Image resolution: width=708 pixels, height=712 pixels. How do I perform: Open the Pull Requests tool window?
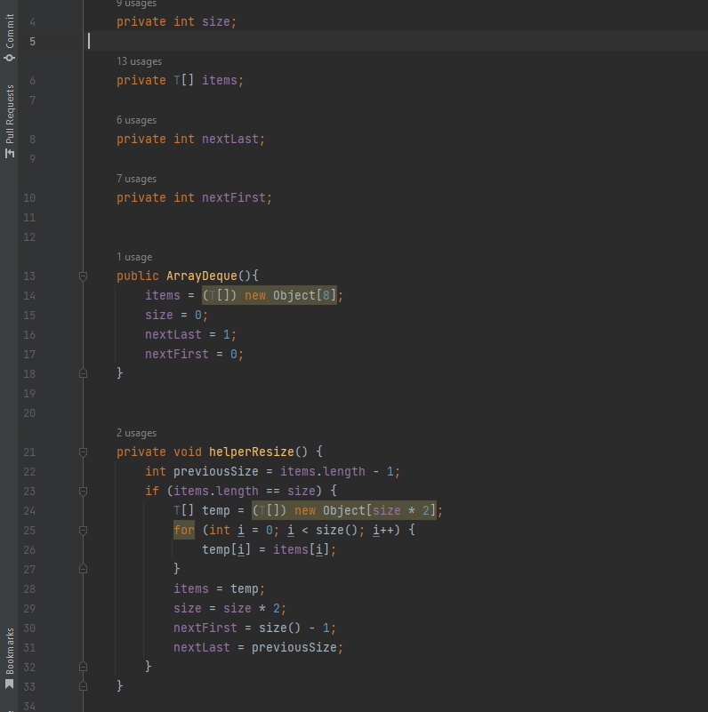[10, 121]
